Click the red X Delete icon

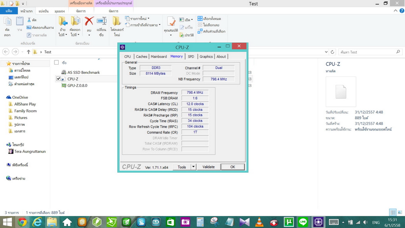coord(89,21)
